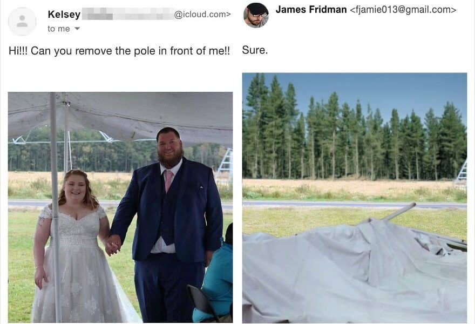Click the @icloud.com address text
The height and width of the screenshot is (324, 475).
click(x=202, y=14)
